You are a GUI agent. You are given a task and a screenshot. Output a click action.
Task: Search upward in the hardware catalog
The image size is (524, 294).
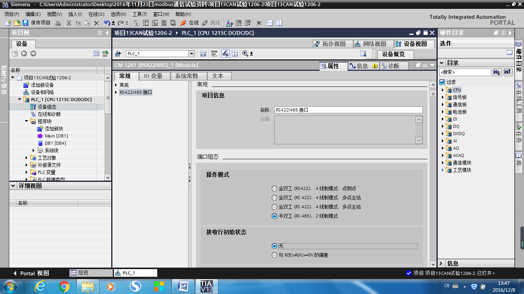(508, 72)
